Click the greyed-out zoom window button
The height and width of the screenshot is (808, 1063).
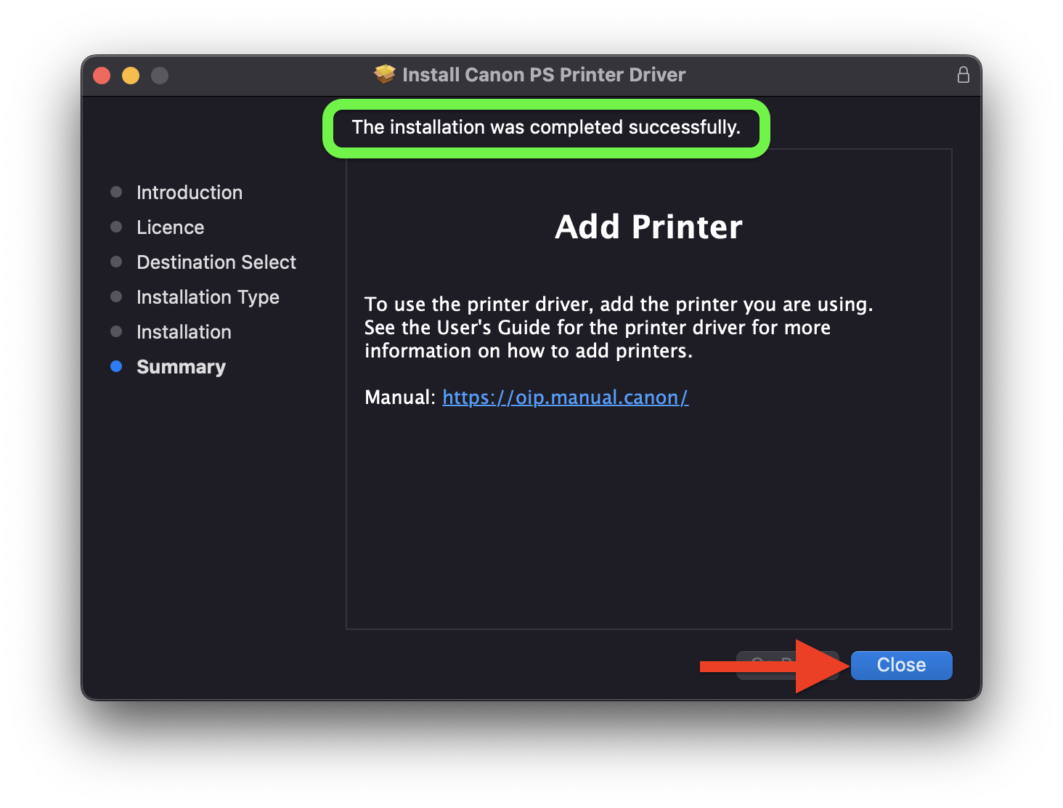click(160, 76)
